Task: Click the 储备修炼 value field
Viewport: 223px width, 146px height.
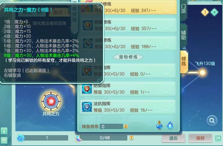Action: pos(111,126)
